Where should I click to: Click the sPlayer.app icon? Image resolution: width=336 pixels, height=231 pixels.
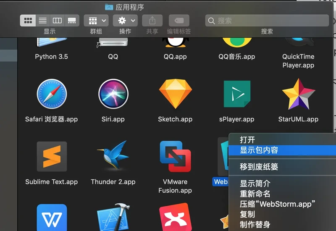coord(237,94)
